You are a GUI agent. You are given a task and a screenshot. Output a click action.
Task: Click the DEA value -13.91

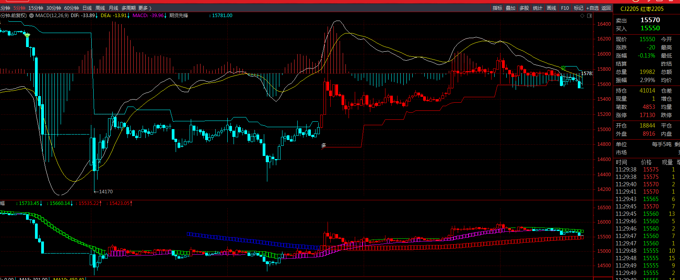120,16
